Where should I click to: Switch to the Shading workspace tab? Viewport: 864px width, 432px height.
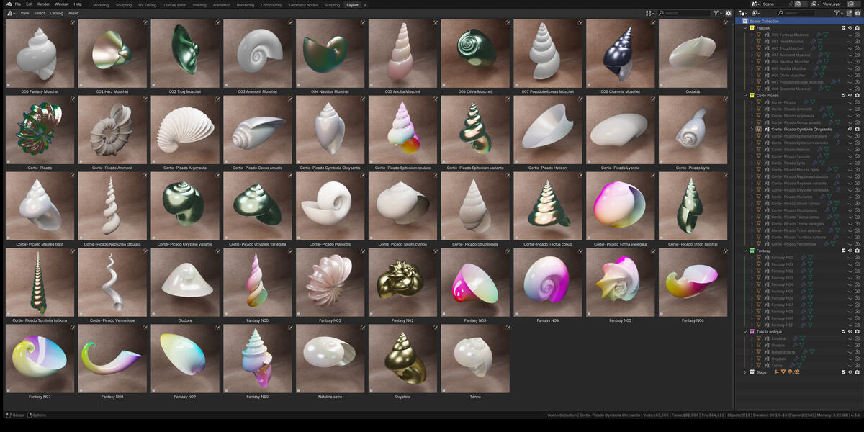click(199, 4)
